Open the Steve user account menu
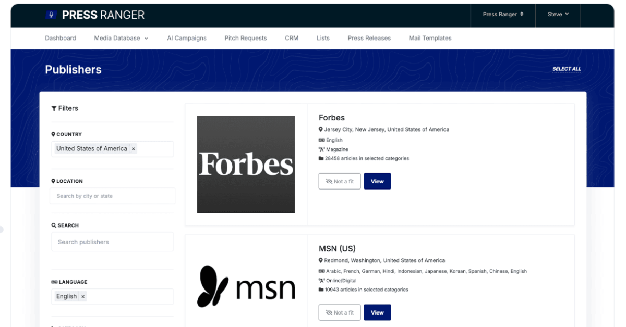The image size is (626, 327). (558, 15)
